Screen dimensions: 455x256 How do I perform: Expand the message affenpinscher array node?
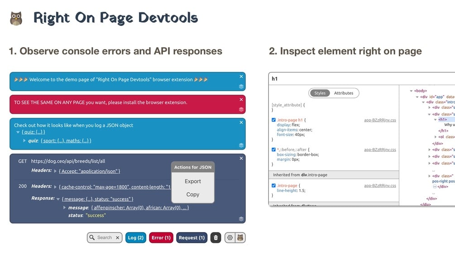click(64, 208)
